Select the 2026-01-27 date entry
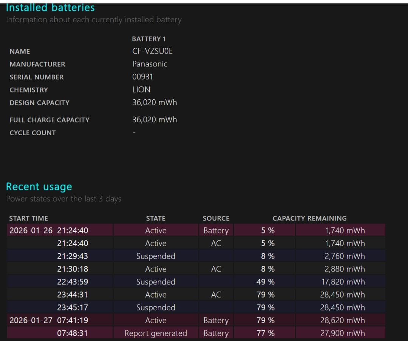Viewport: 408px width, 341px height. [x=31, y=320]
